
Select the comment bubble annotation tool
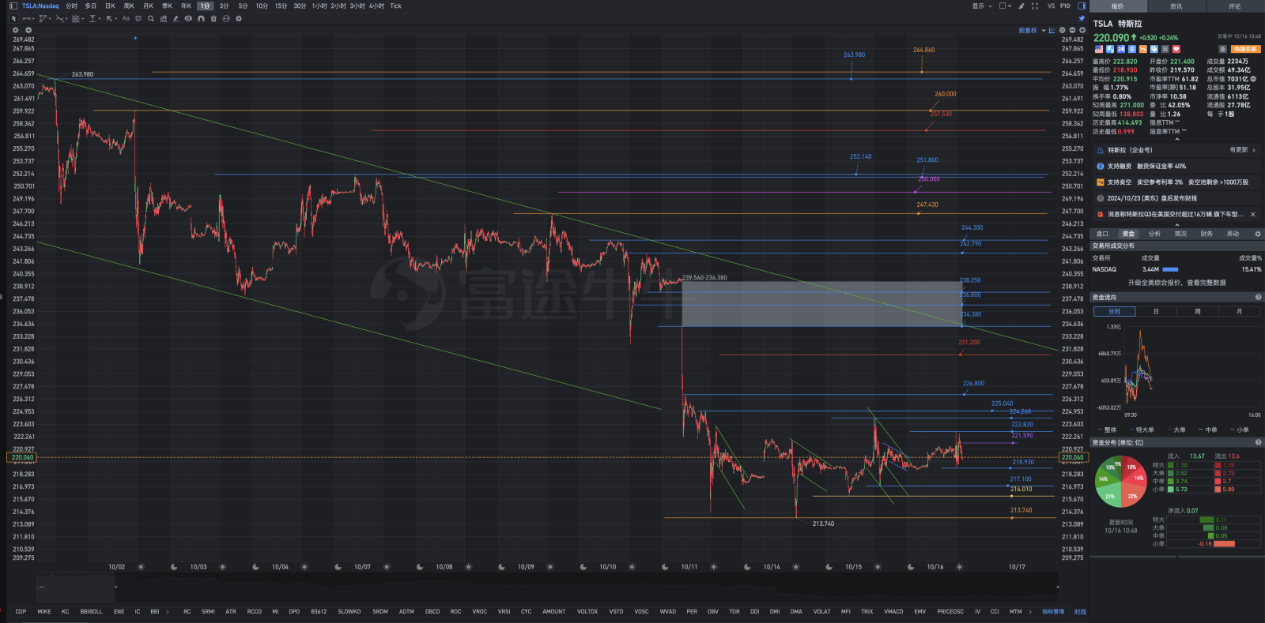[x=138, y=18]
